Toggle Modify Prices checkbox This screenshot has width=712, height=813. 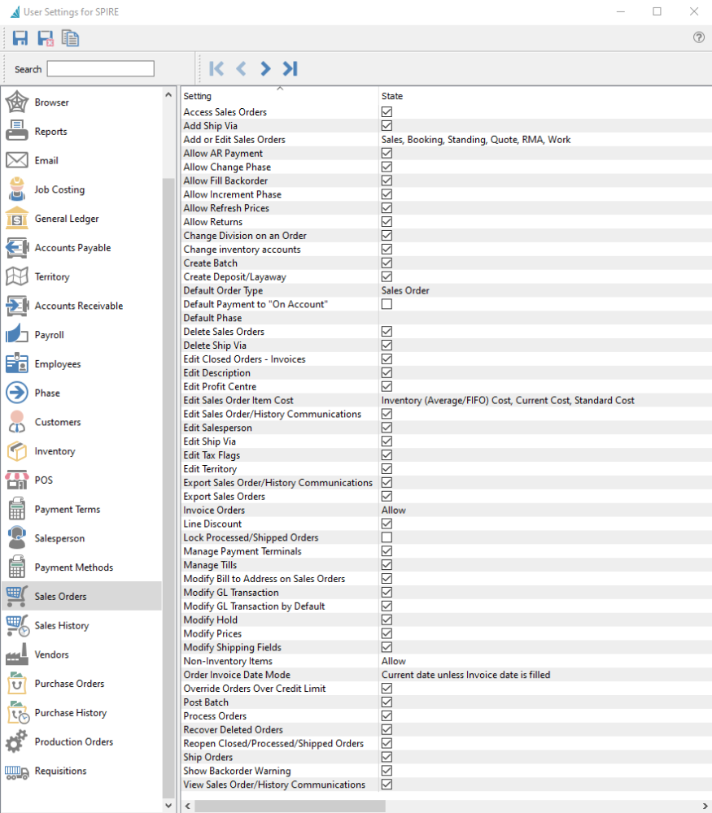point(387,633)
